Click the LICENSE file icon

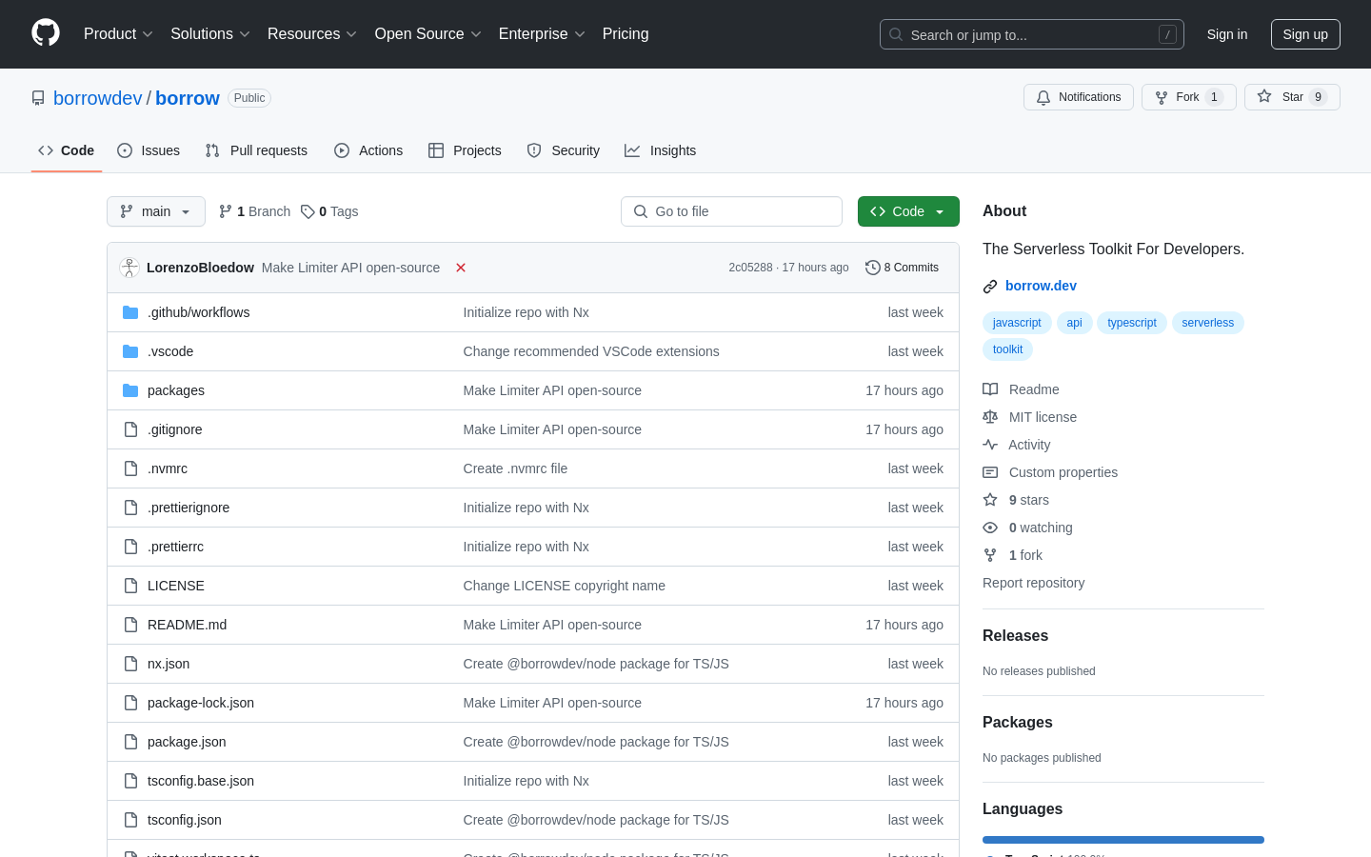(x=130, y=586)
